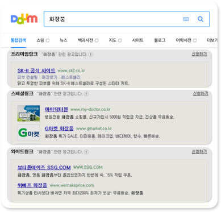Open the SK-II 공식 사이트 link
The width and height of the screenshot is (221, 212).
click(36, 70)
